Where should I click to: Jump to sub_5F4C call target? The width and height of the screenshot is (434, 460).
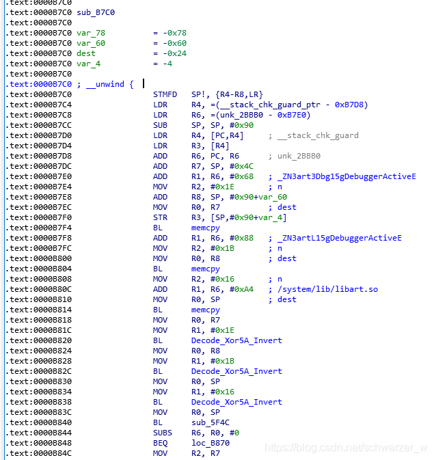211,423
